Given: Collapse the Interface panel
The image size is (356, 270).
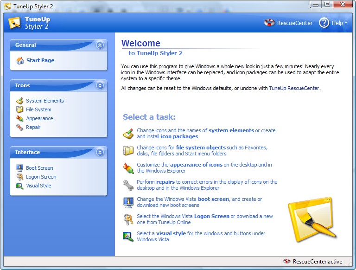Looking at the screenshot, I should click(x=100, y=152).
